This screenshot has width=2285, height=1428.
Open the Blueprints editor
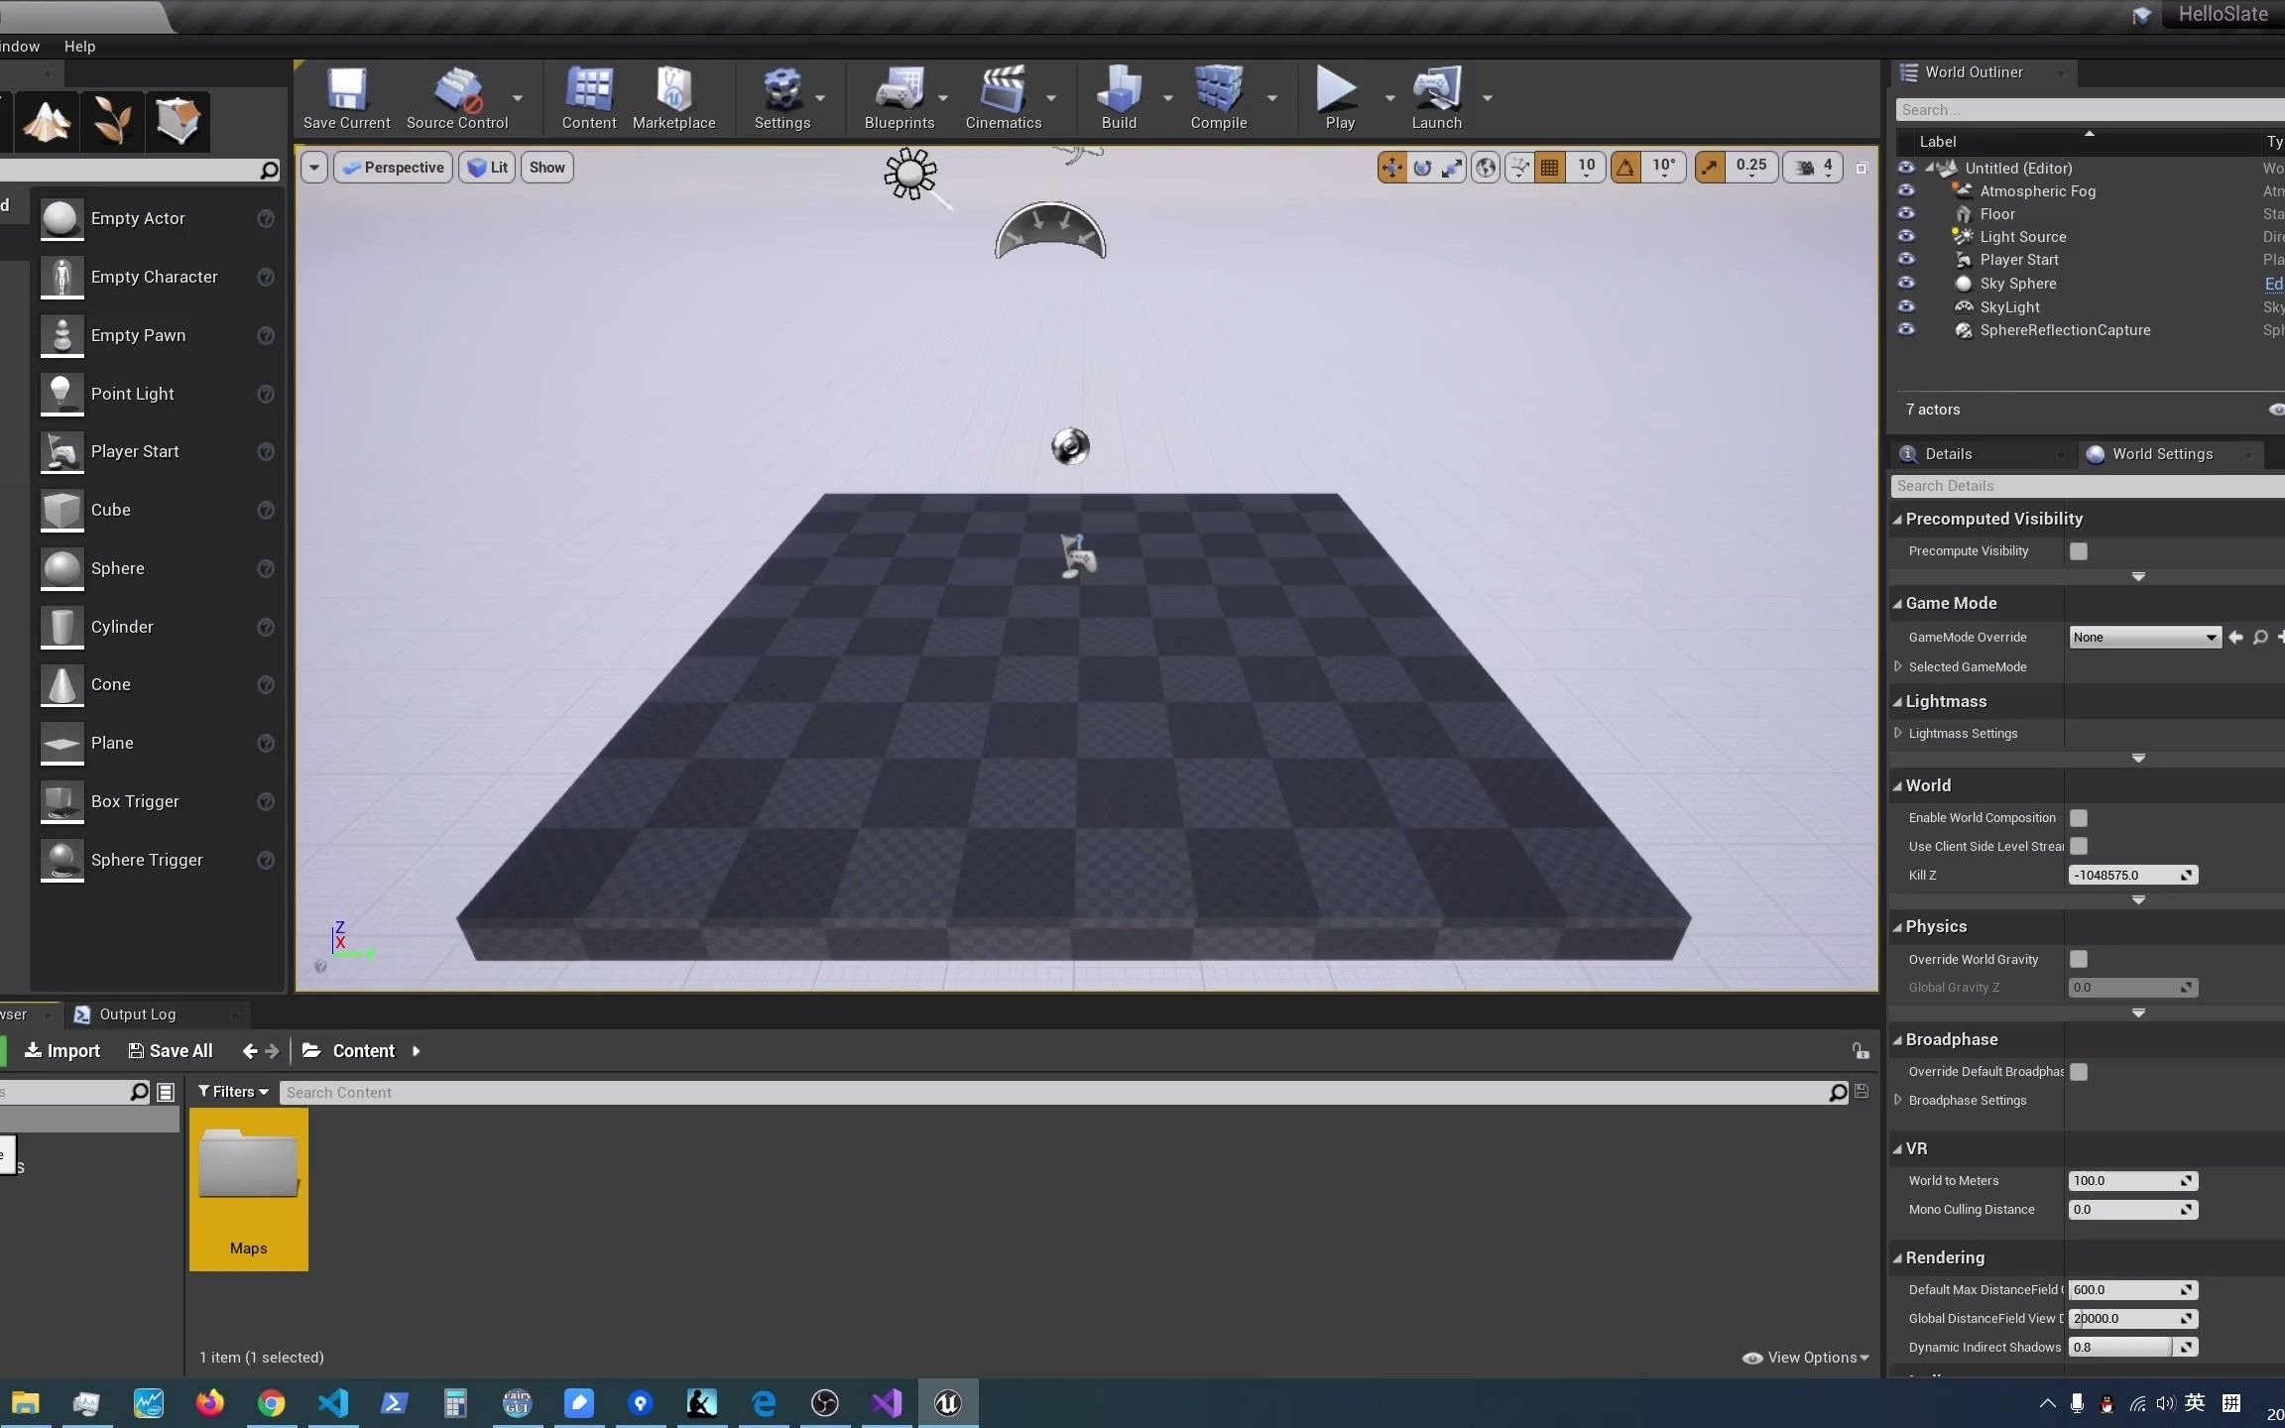[x=899, y=99]
